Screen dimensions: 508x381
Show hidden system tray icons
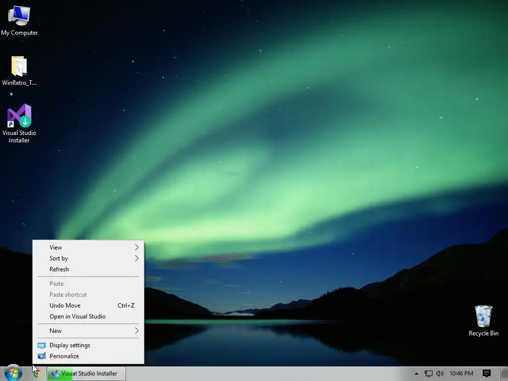(x=416, y=374)
